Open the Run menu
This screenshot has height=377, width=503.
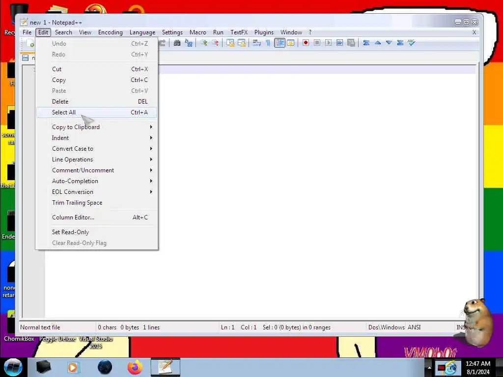(218, 32)
